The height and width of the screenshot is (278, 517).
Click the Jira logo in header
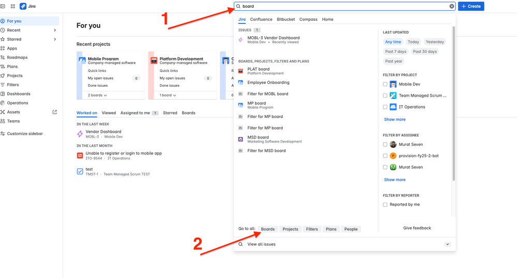[28, 6]
